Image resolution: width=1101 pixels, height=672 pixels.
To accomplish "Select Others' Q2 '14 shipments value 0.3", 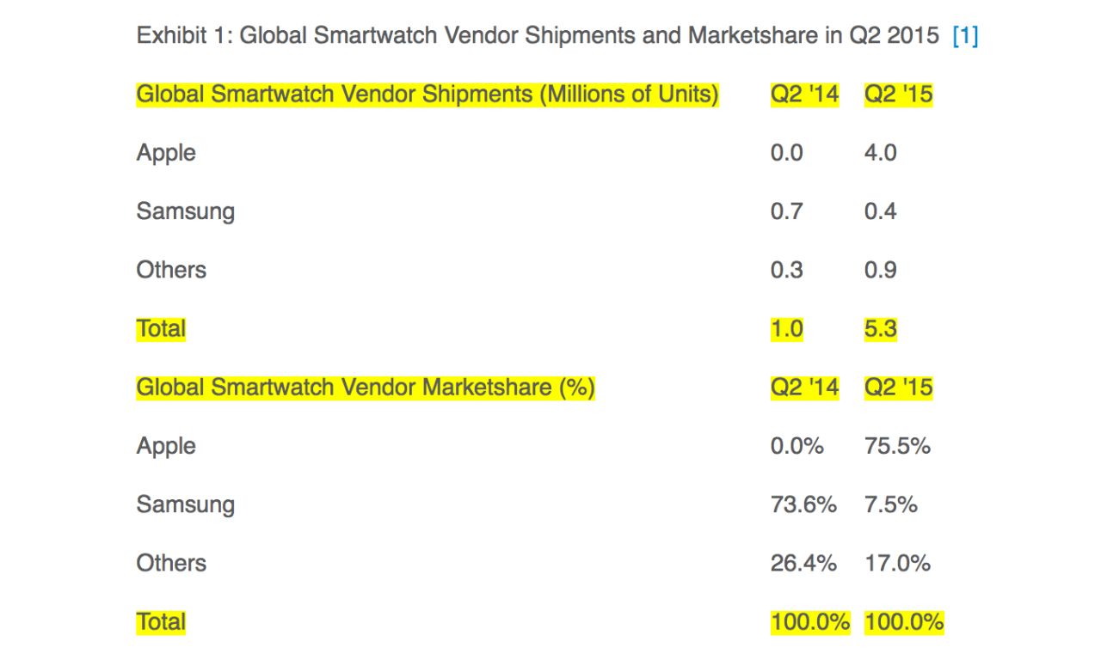I will [x=786, y=270].
